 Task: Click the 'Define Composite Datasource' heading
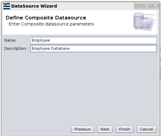[46, 18]
